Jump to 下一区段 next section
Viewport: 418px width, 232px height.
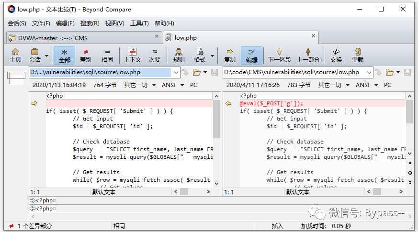[x=279, y=55]
